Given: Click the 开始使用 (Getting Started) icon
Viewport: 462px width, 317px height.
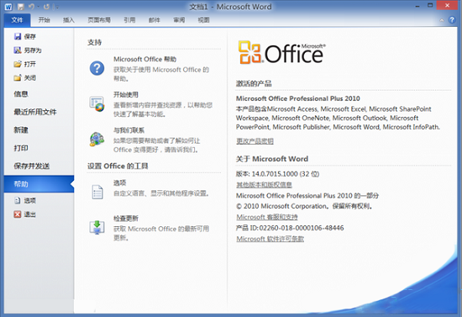Looking at the screenshot, I should 97,103.
